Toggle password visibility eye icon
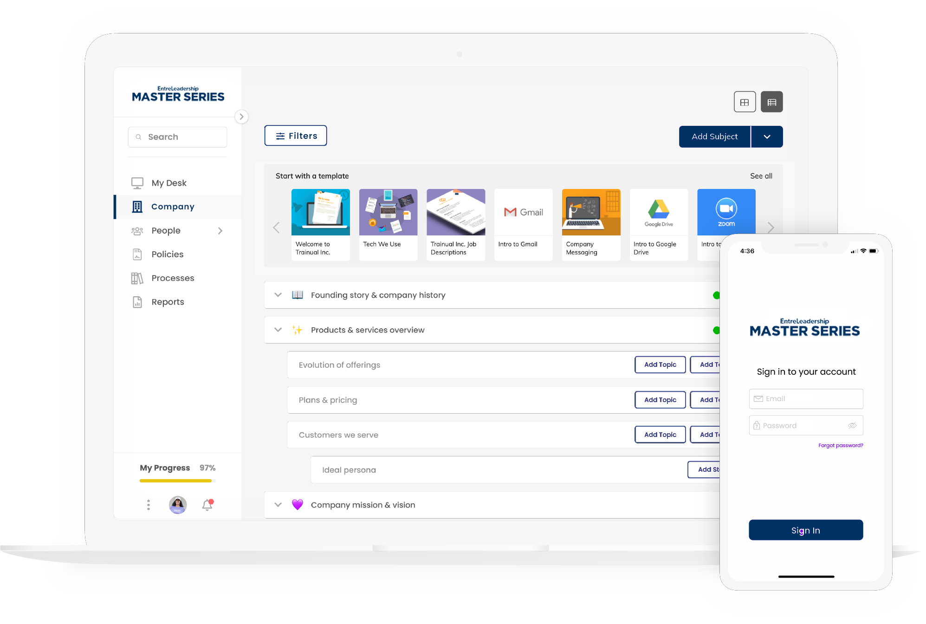926x624 pixels. (852, 425)
